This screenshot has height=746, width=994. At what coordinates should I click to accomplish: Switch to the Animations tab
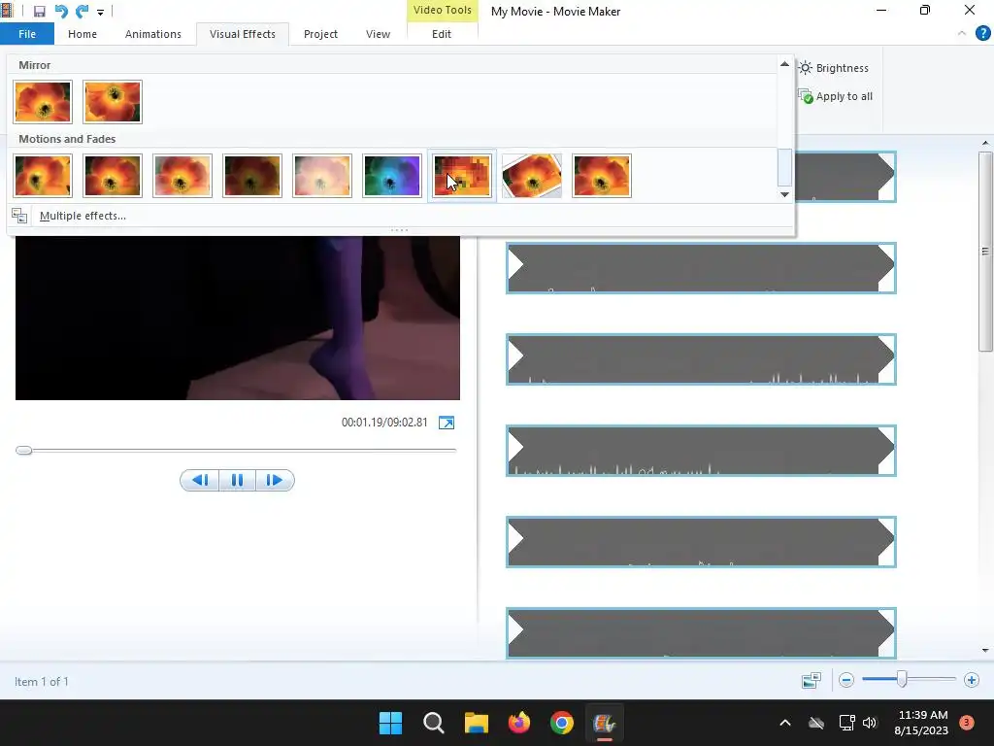click(x=152, y=34)
